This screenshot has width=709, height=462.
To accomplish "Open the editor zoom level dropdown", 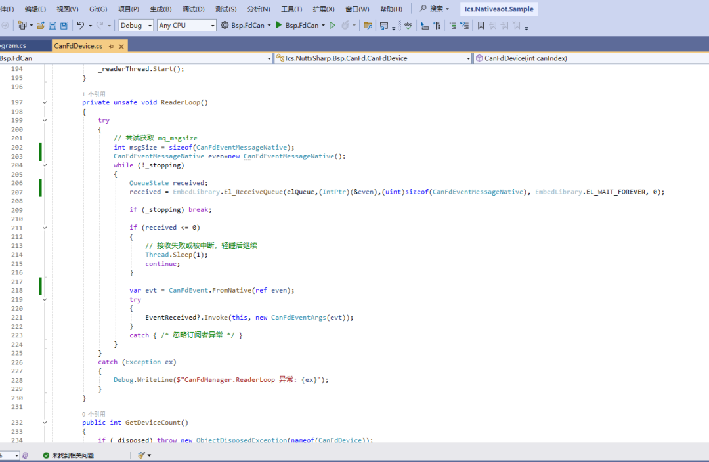I will [x=9, y=455].
